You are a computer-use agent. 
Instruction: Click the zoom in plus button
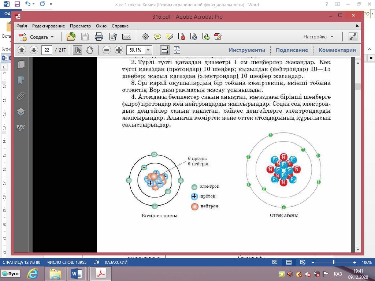(119, 50)
